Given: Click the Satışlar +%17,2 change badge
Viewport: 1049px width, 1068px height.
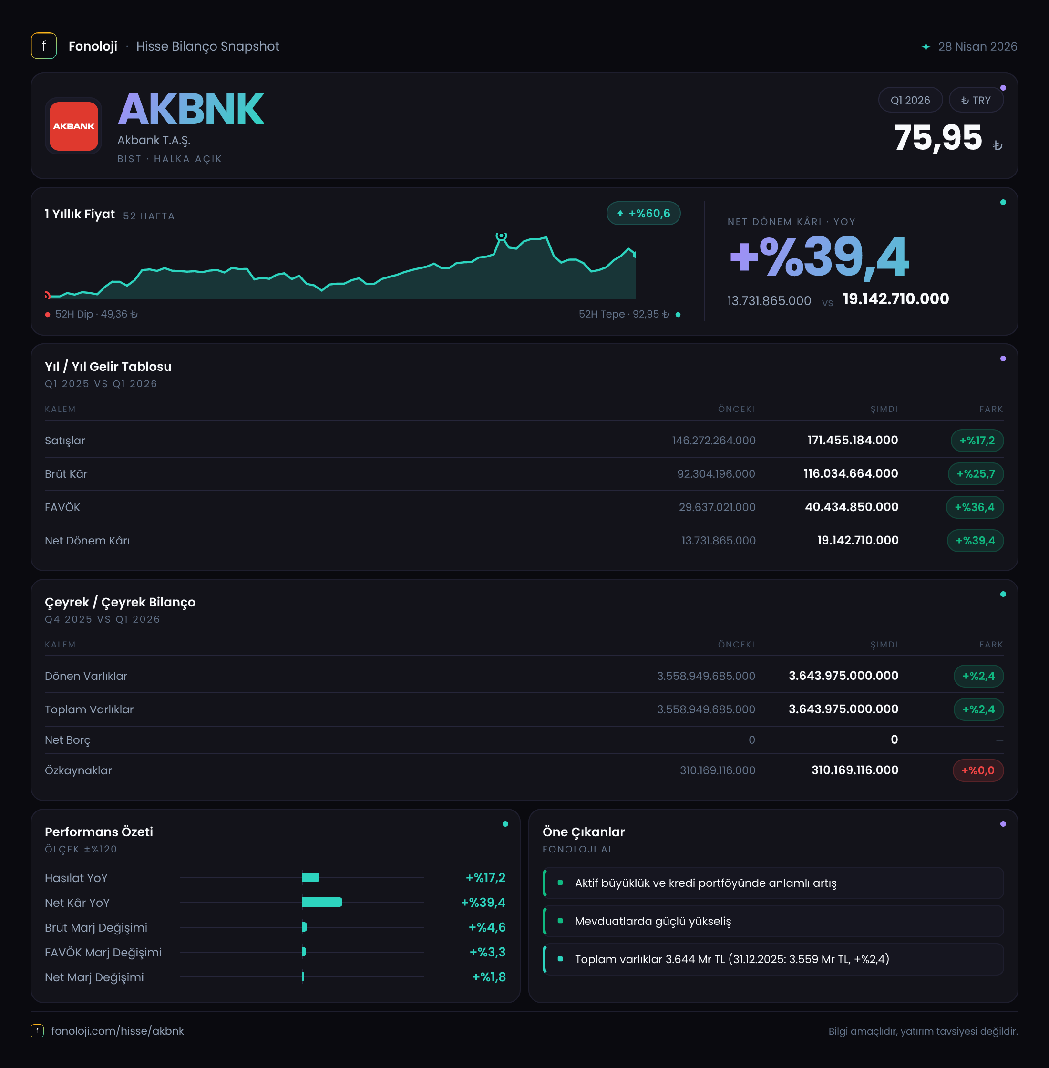Looking at the screenshot, I should pyautogui.click(x=977, y=441).
